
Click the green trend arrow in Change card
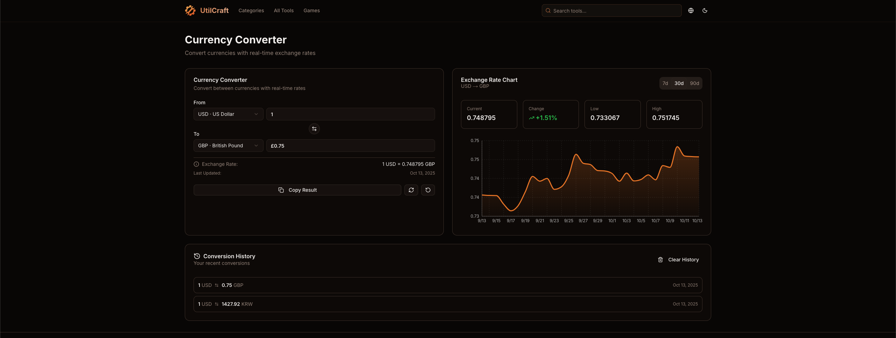pyautogui.click(x=532, y=118)
